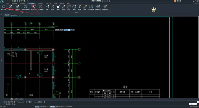Switch to the 文字标注 ribbon tab
The image size is (199, 108).
[x=31, y=3]
